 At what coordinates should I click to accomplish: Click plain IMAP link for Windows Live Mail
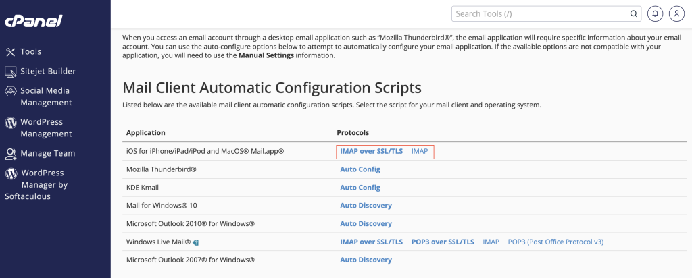tap(491, 242)
